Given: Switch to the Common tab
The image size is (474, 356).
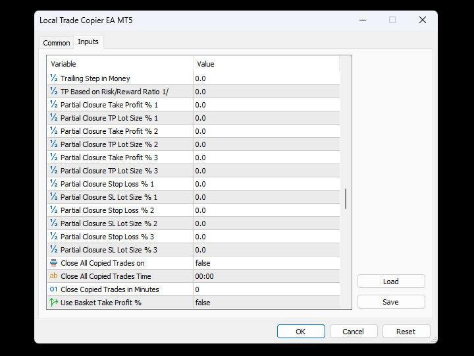Looking at the screenshot, I should point(57,43).
